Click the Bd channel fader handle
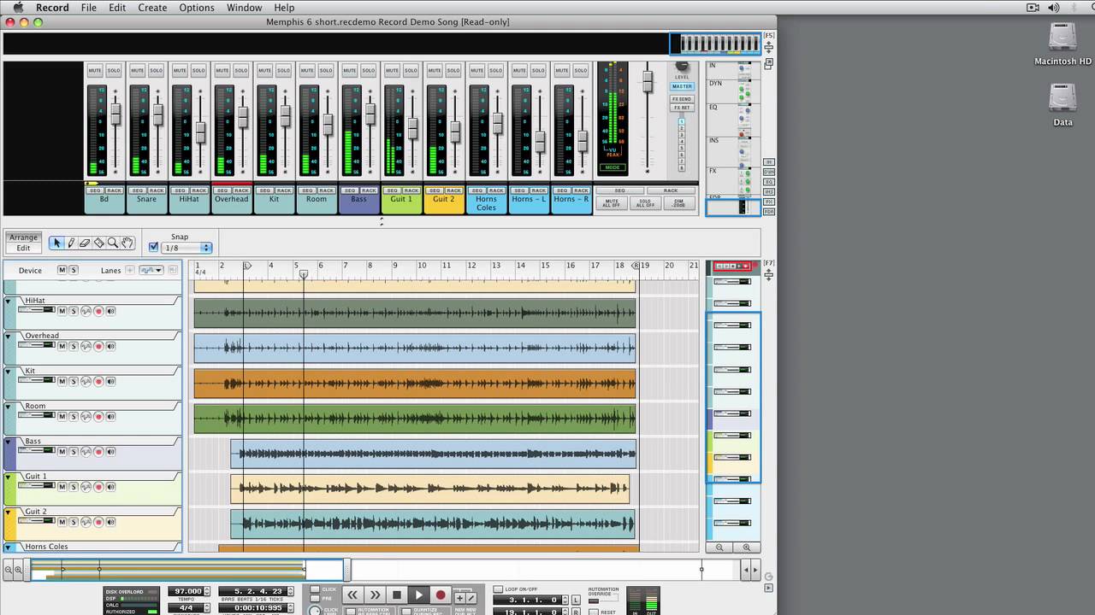 (x=115, y=114)
